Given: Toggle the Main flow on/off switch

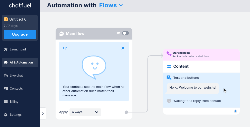Looking at the screenshot, I should pyautogui.click(x=125, y=33).
